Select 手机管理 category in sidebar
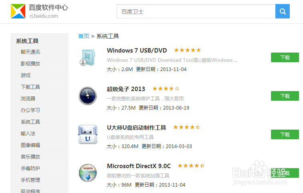The image size is (303, 193). (30, 180)
